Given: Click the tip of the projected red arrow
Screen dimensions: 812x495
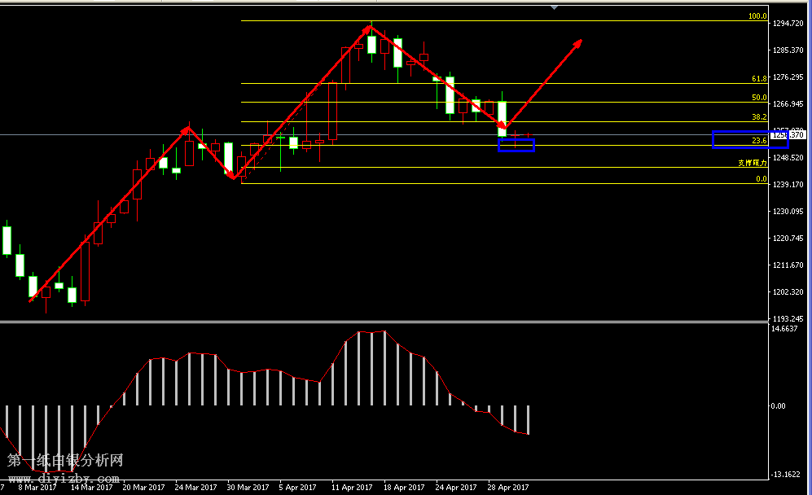Looking at the screenshot, I should 580,42.
